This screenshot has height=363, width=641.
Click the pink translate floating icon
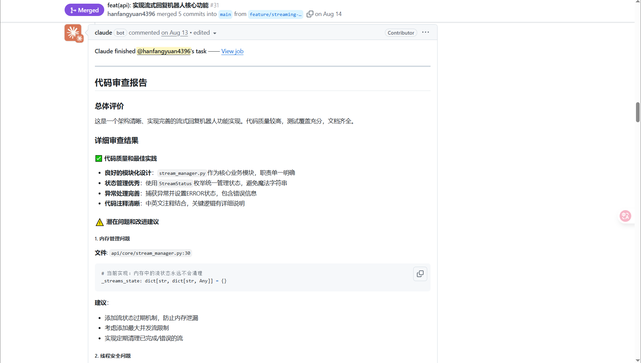coord(625,216)
